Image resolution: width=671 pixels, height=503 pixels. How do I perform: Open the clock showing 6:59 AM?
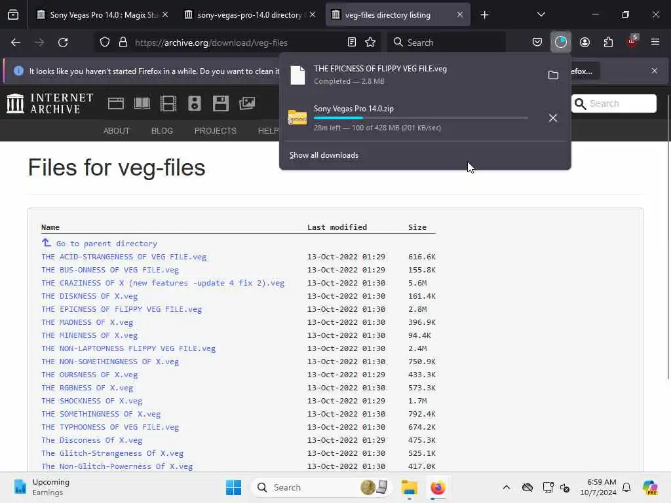pos(598,487)
